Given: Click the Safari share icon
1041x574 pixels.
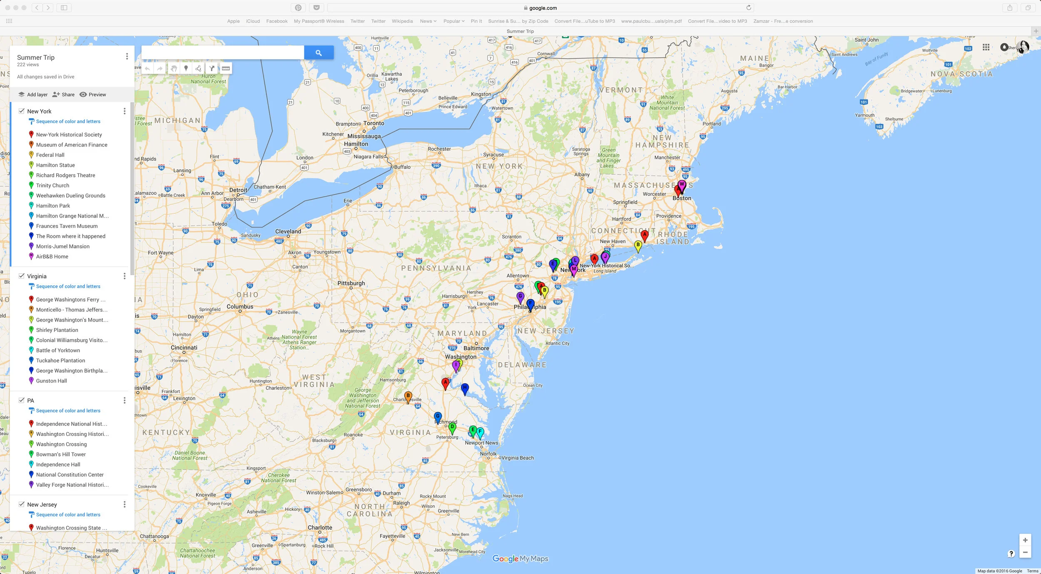Looking at the screenshot, I should [1010, 8].
